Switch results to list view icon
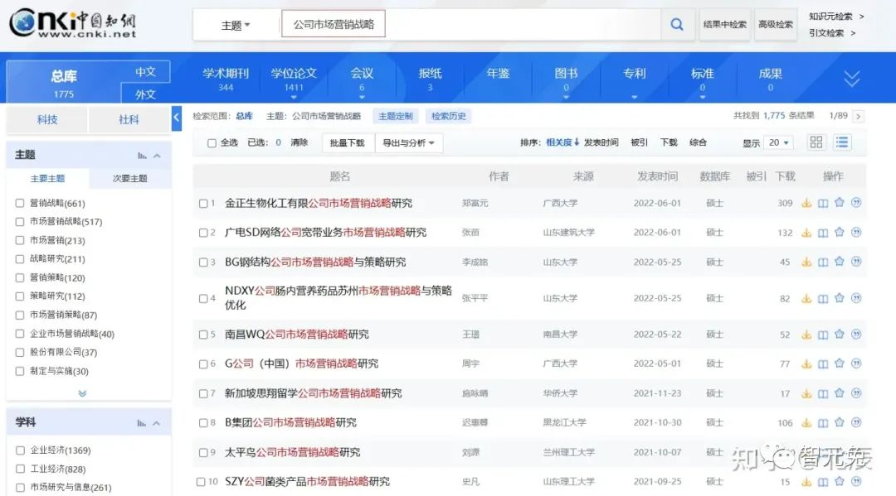The height and width of the screenshot is (496, 896). pos(842,142)
